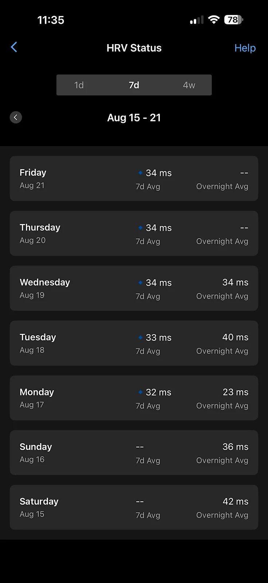Open the Help link
The height and width of the screenshot is (583, 268).
[245, 48]
